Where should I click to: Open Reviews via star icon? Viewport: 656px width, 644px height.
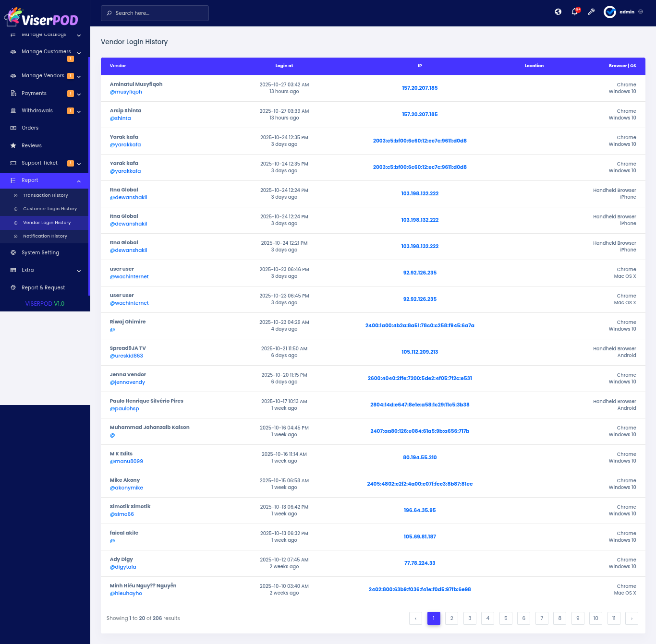pyautogui.click(x=13, y=145)
